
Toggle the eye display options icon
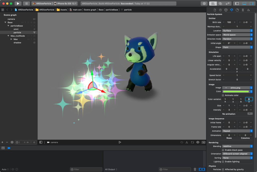[x=198, y=142]
